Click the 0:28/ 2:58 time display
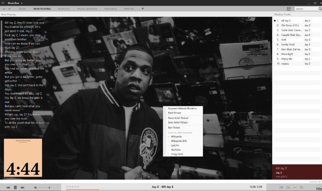Screen dimensions: 322x191 [x=256, y=187]
